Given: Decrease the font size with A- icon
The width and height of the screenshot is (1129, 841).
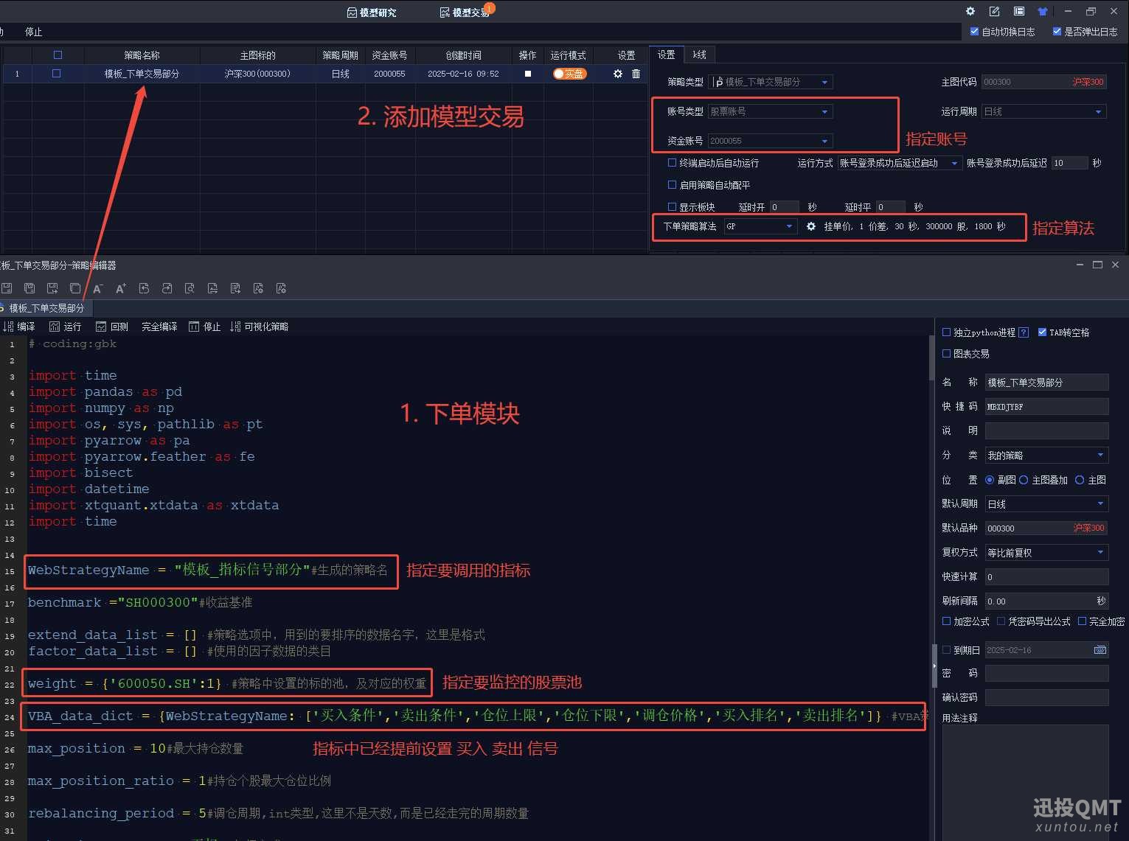Looking at the screenshot, I should coord(98,288).
